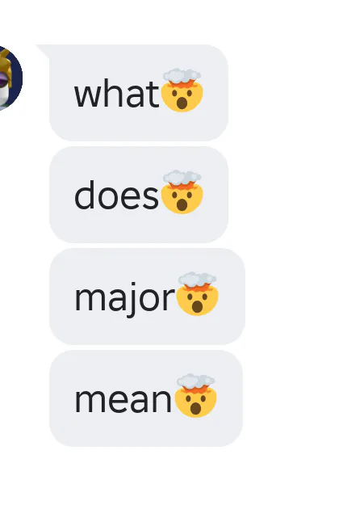Click the word "what" in first message

point(116,93)
